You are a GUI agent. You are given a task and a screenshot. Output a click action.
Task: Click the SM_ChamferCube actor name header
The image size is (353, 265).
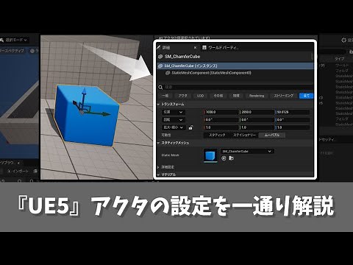pyautogui.click(x=182, y=57)
